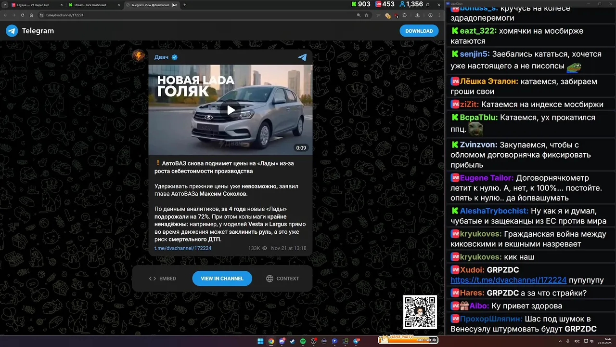Open t.me/dvachannel/172224 link in Xudoi's chat message
616x347 pixels.
(x=508, y=280)
